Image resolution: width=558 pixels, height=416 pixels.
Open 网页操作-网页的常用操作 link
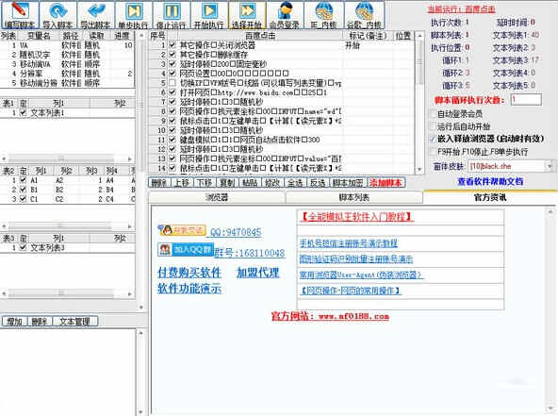tap(351, 291)
